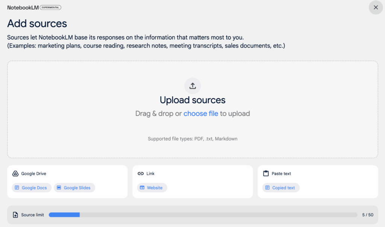
Task: Click the Experimental badge
Action: pos(50,8)
